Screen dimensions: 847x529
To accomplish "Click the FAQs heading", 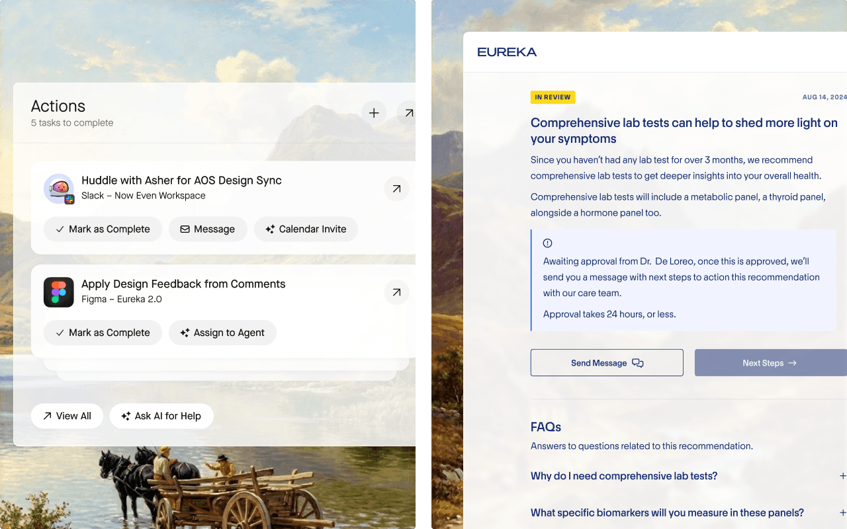I will (546, 427).
